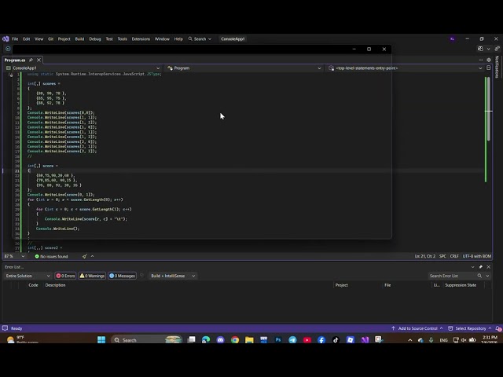Sort by Suppression State column header
The height and width of the screenshot is (377, 503).
(461, 285)
